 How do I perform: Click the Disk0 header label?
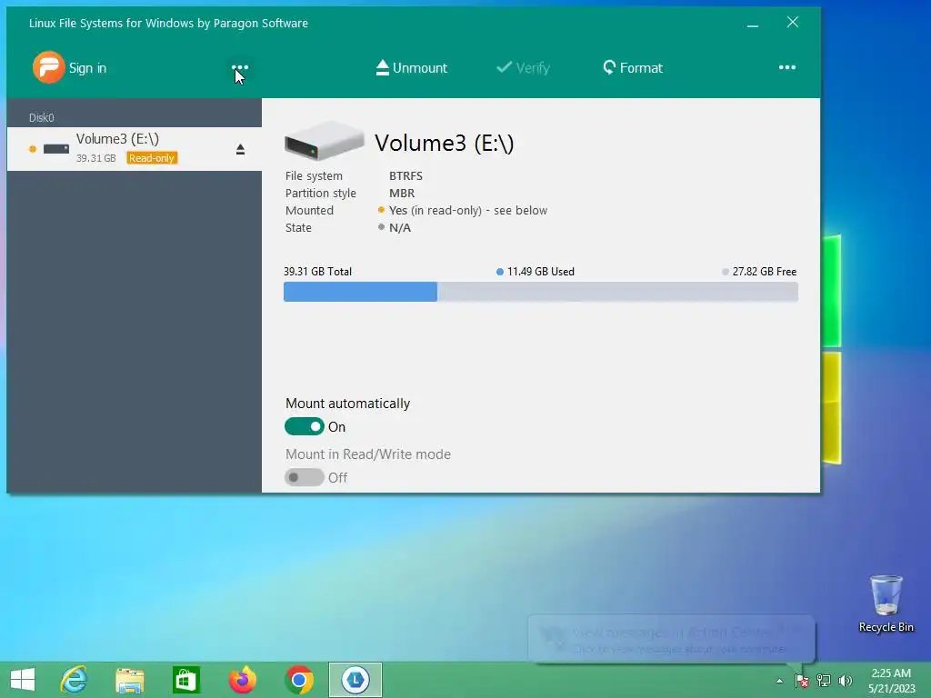42,117
